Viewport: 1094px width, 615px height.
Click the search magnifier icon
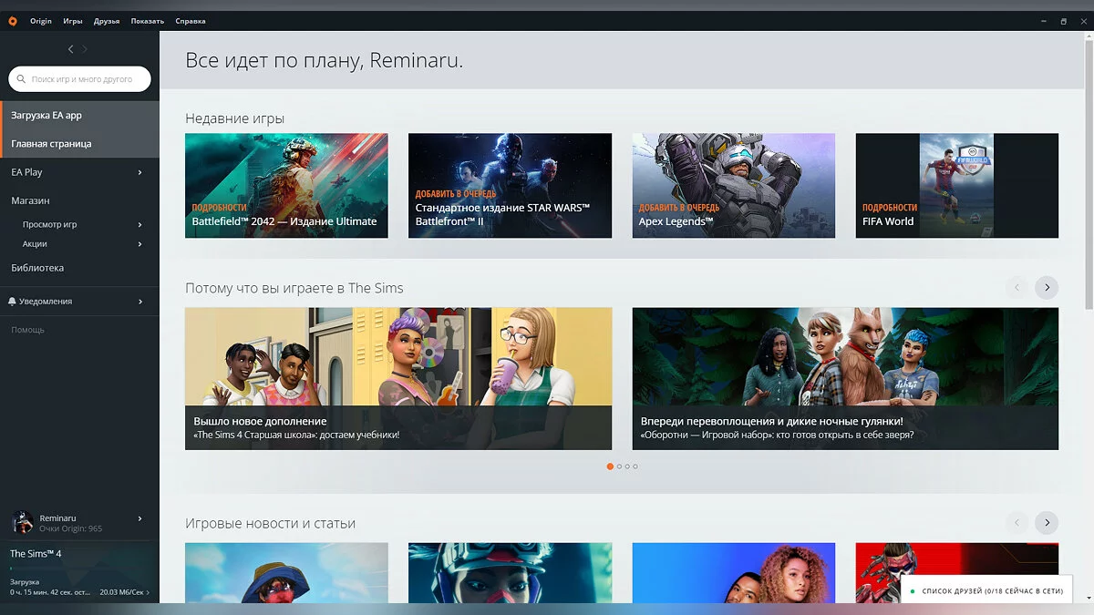click(x=22, y=79)
